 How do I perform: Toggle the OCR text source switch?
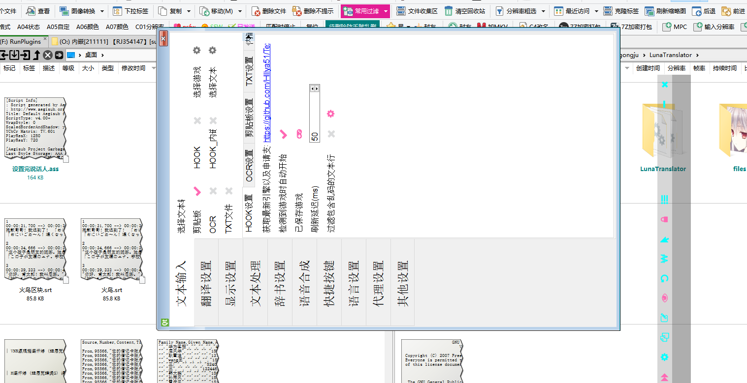(213, 191)
